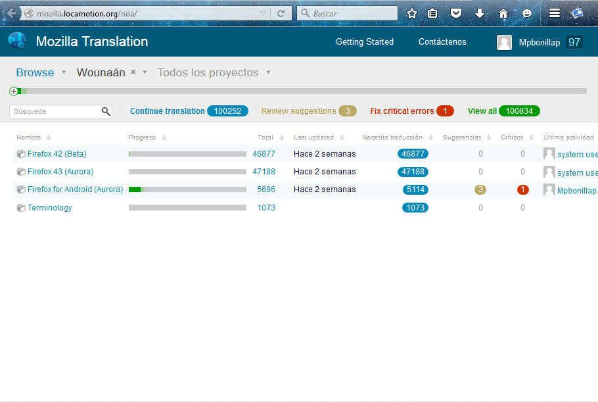Click Fix critical errors link
Image resolution: width=598 pixels, height=402 pixels.
[x=402, y=111]
